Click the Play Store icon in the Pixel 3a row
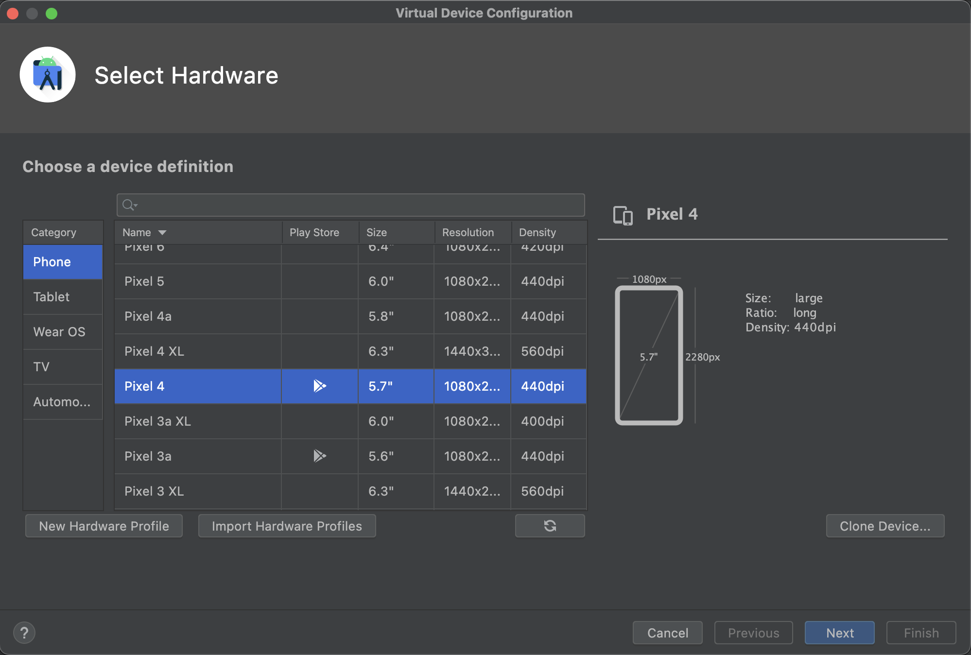The width and height of the screenshot is (971, 655). (319, 456)
